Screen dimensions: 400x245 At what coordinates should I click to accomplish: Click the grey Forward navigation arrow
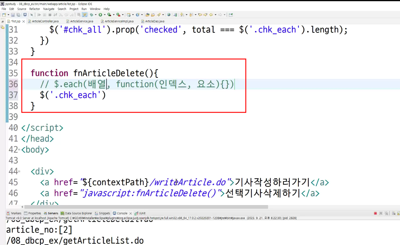point(220,15)
